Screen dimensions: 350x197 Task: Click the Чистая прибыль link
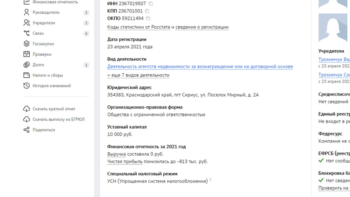[x=125, y=161]
